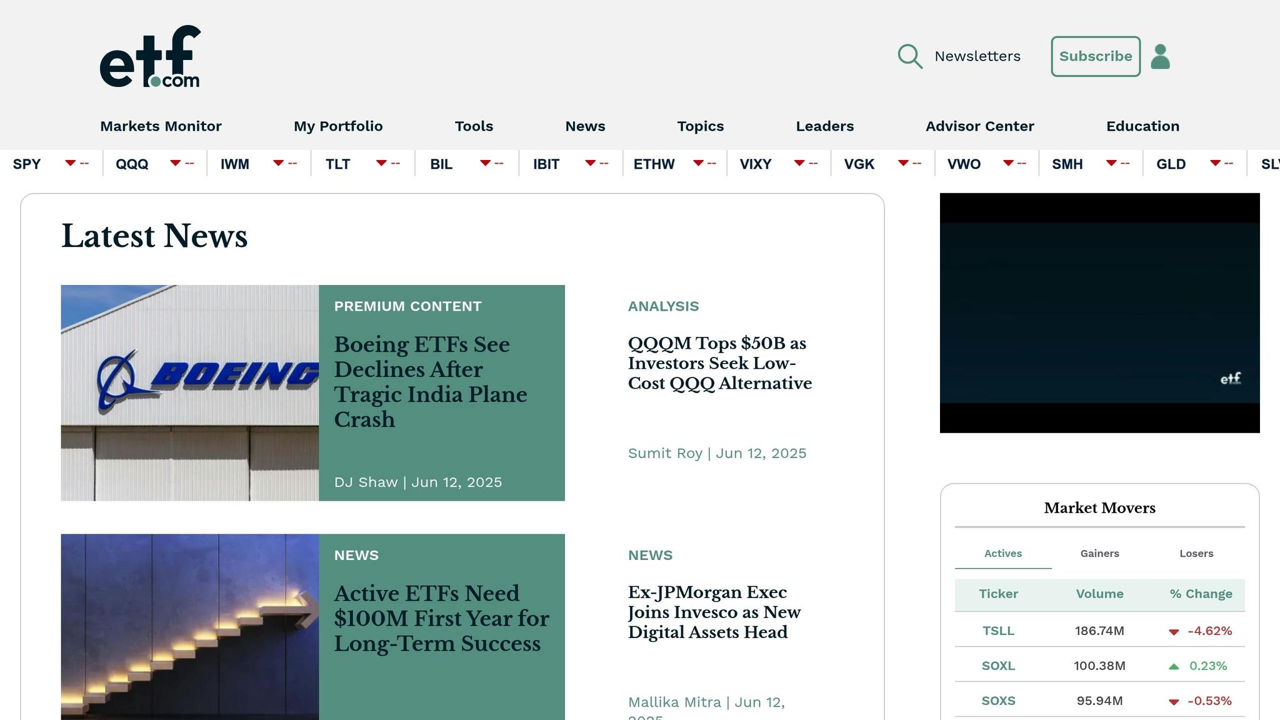Click the Ticker column header
1280x720 pixels.
pos(998,594)
